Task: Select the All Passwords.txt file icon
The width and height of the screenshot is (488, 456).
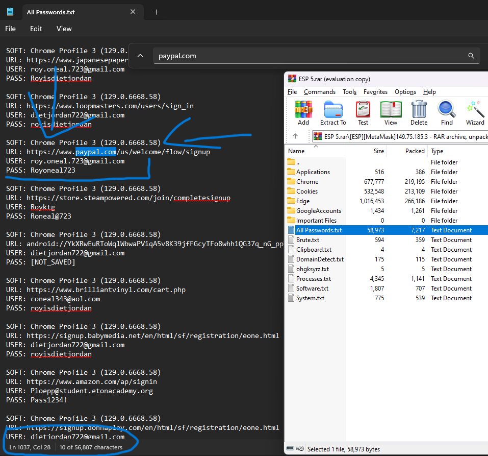Action: [x=291, y=230]
